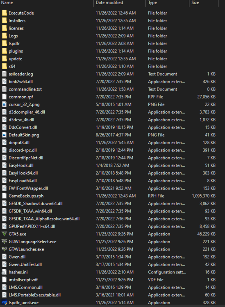
Task: Click the 11/26/2022 2:10 AM date
Action: pyautogui.click(x=115, y=272)
